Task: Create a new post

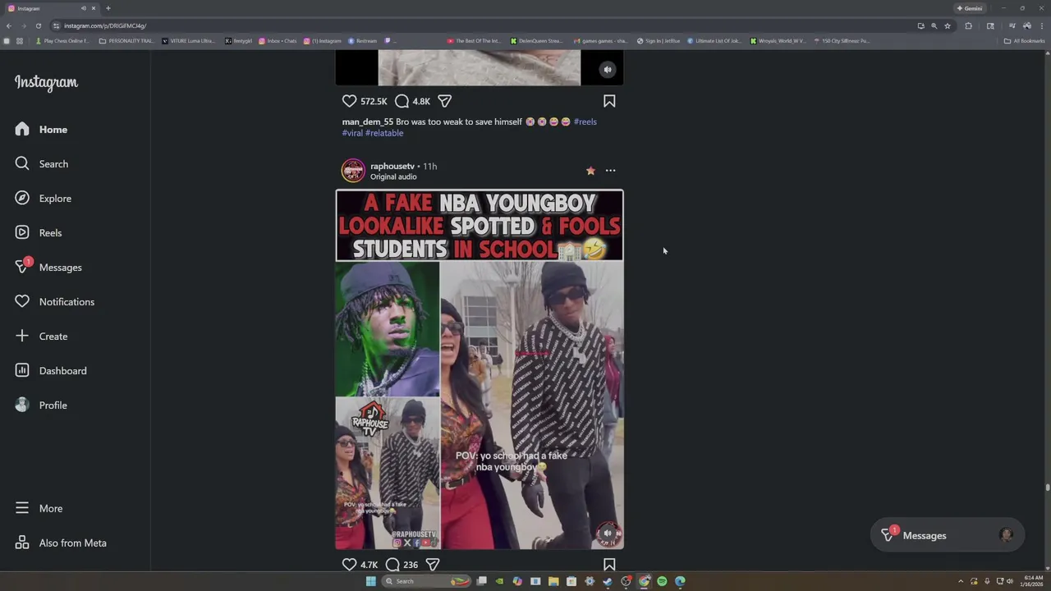Action: (x=41, y=337)
